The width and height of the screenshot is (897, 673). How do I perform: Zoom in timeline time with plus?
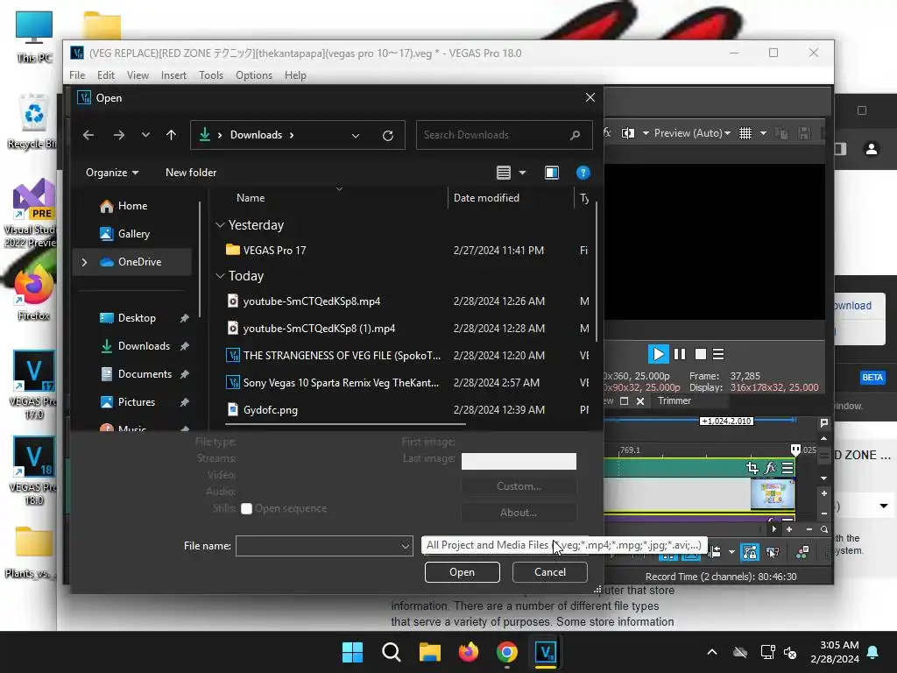pyautogui.click(x=789, y=530)
